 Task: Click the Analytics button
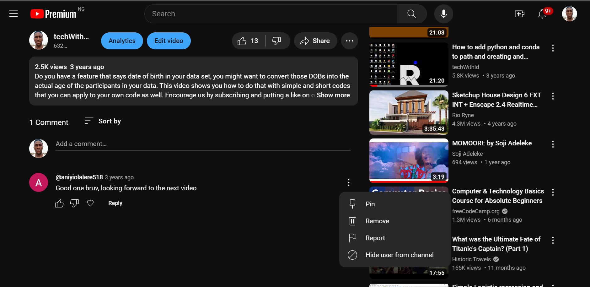[122, 41]
